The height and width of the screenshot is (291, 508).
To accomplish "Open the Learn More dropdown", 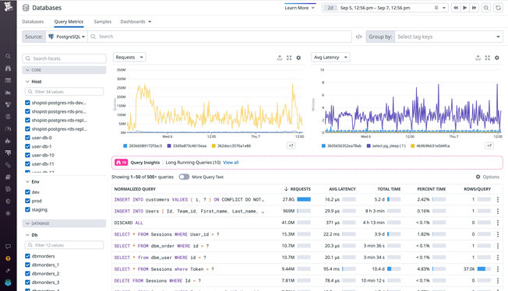I will 300,8.
